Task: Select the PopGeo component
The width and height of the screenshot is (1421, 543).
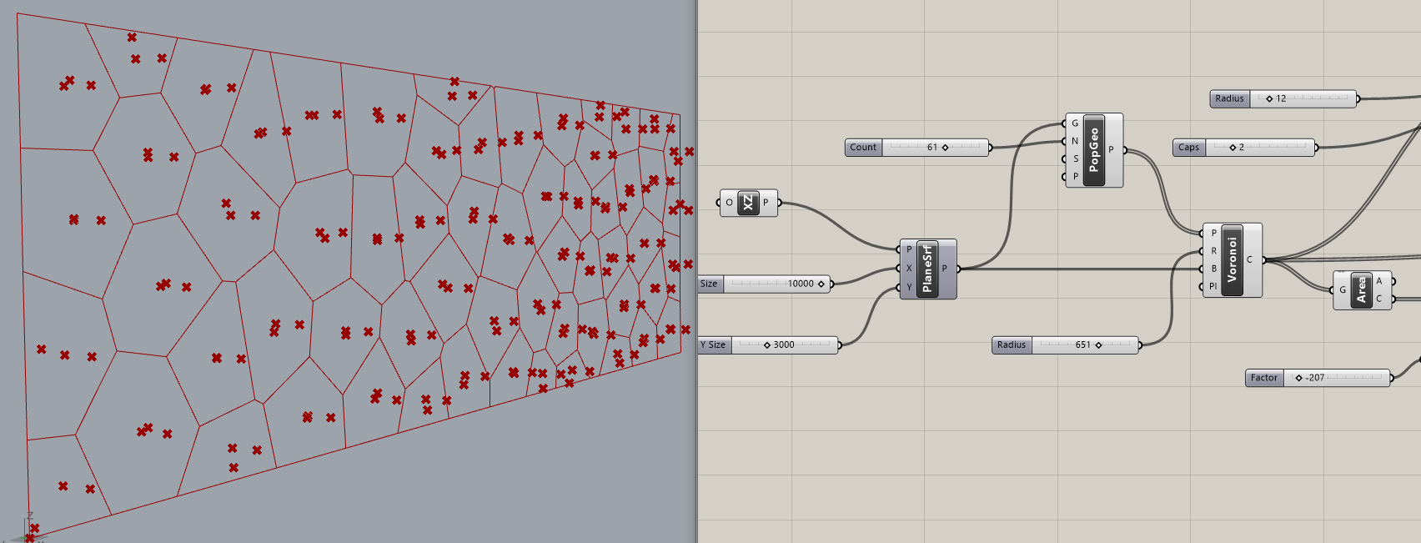Action: tap(1093, 150)
